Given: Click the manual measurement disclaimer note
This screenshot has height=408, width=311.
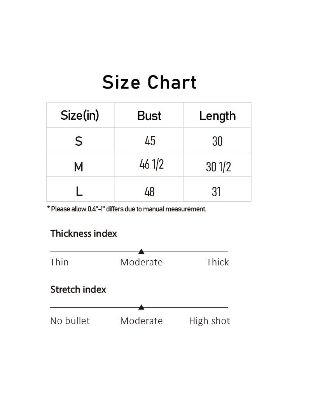Looking at the screenshot, I should [x=126, y=209].
